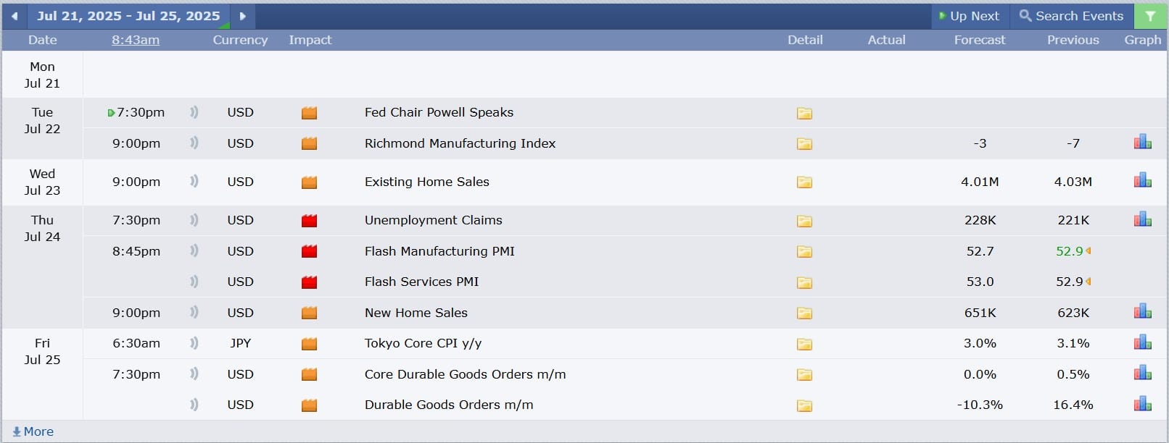The height and width of the screenshot is (443, 1169).
Task: Click the red impact icon for Flash Manufacturing PMI
Action: click(x=310, y=251)
